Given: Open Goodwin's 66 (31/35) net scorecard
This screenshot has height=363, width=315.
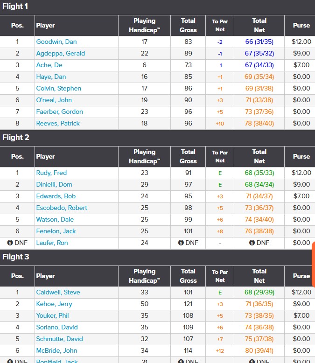Looking at the screenshot, I should coord(259,42).
